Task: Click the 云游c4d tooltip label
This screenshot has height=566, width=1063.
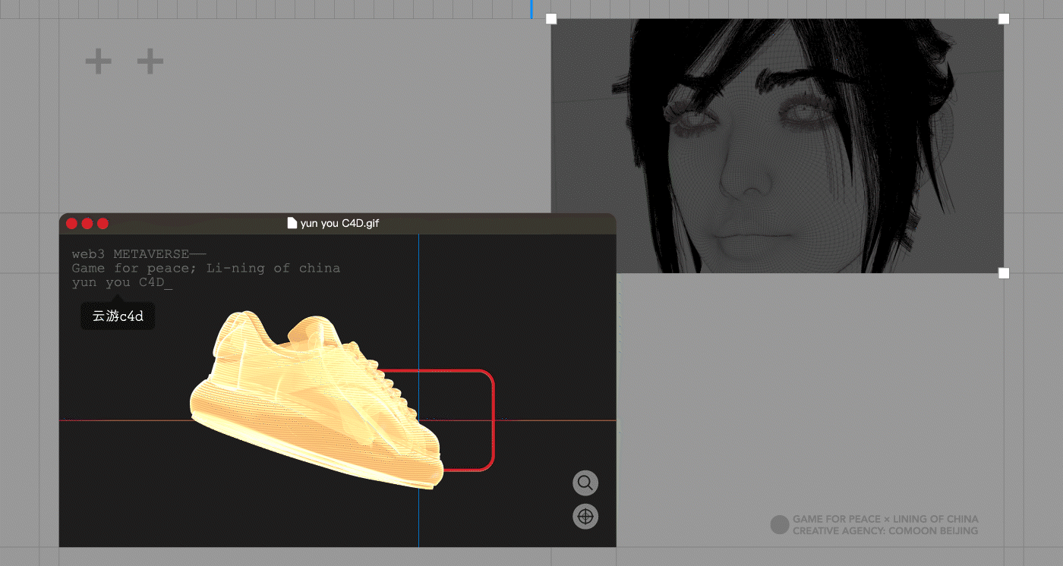Action: click(118, 316)
